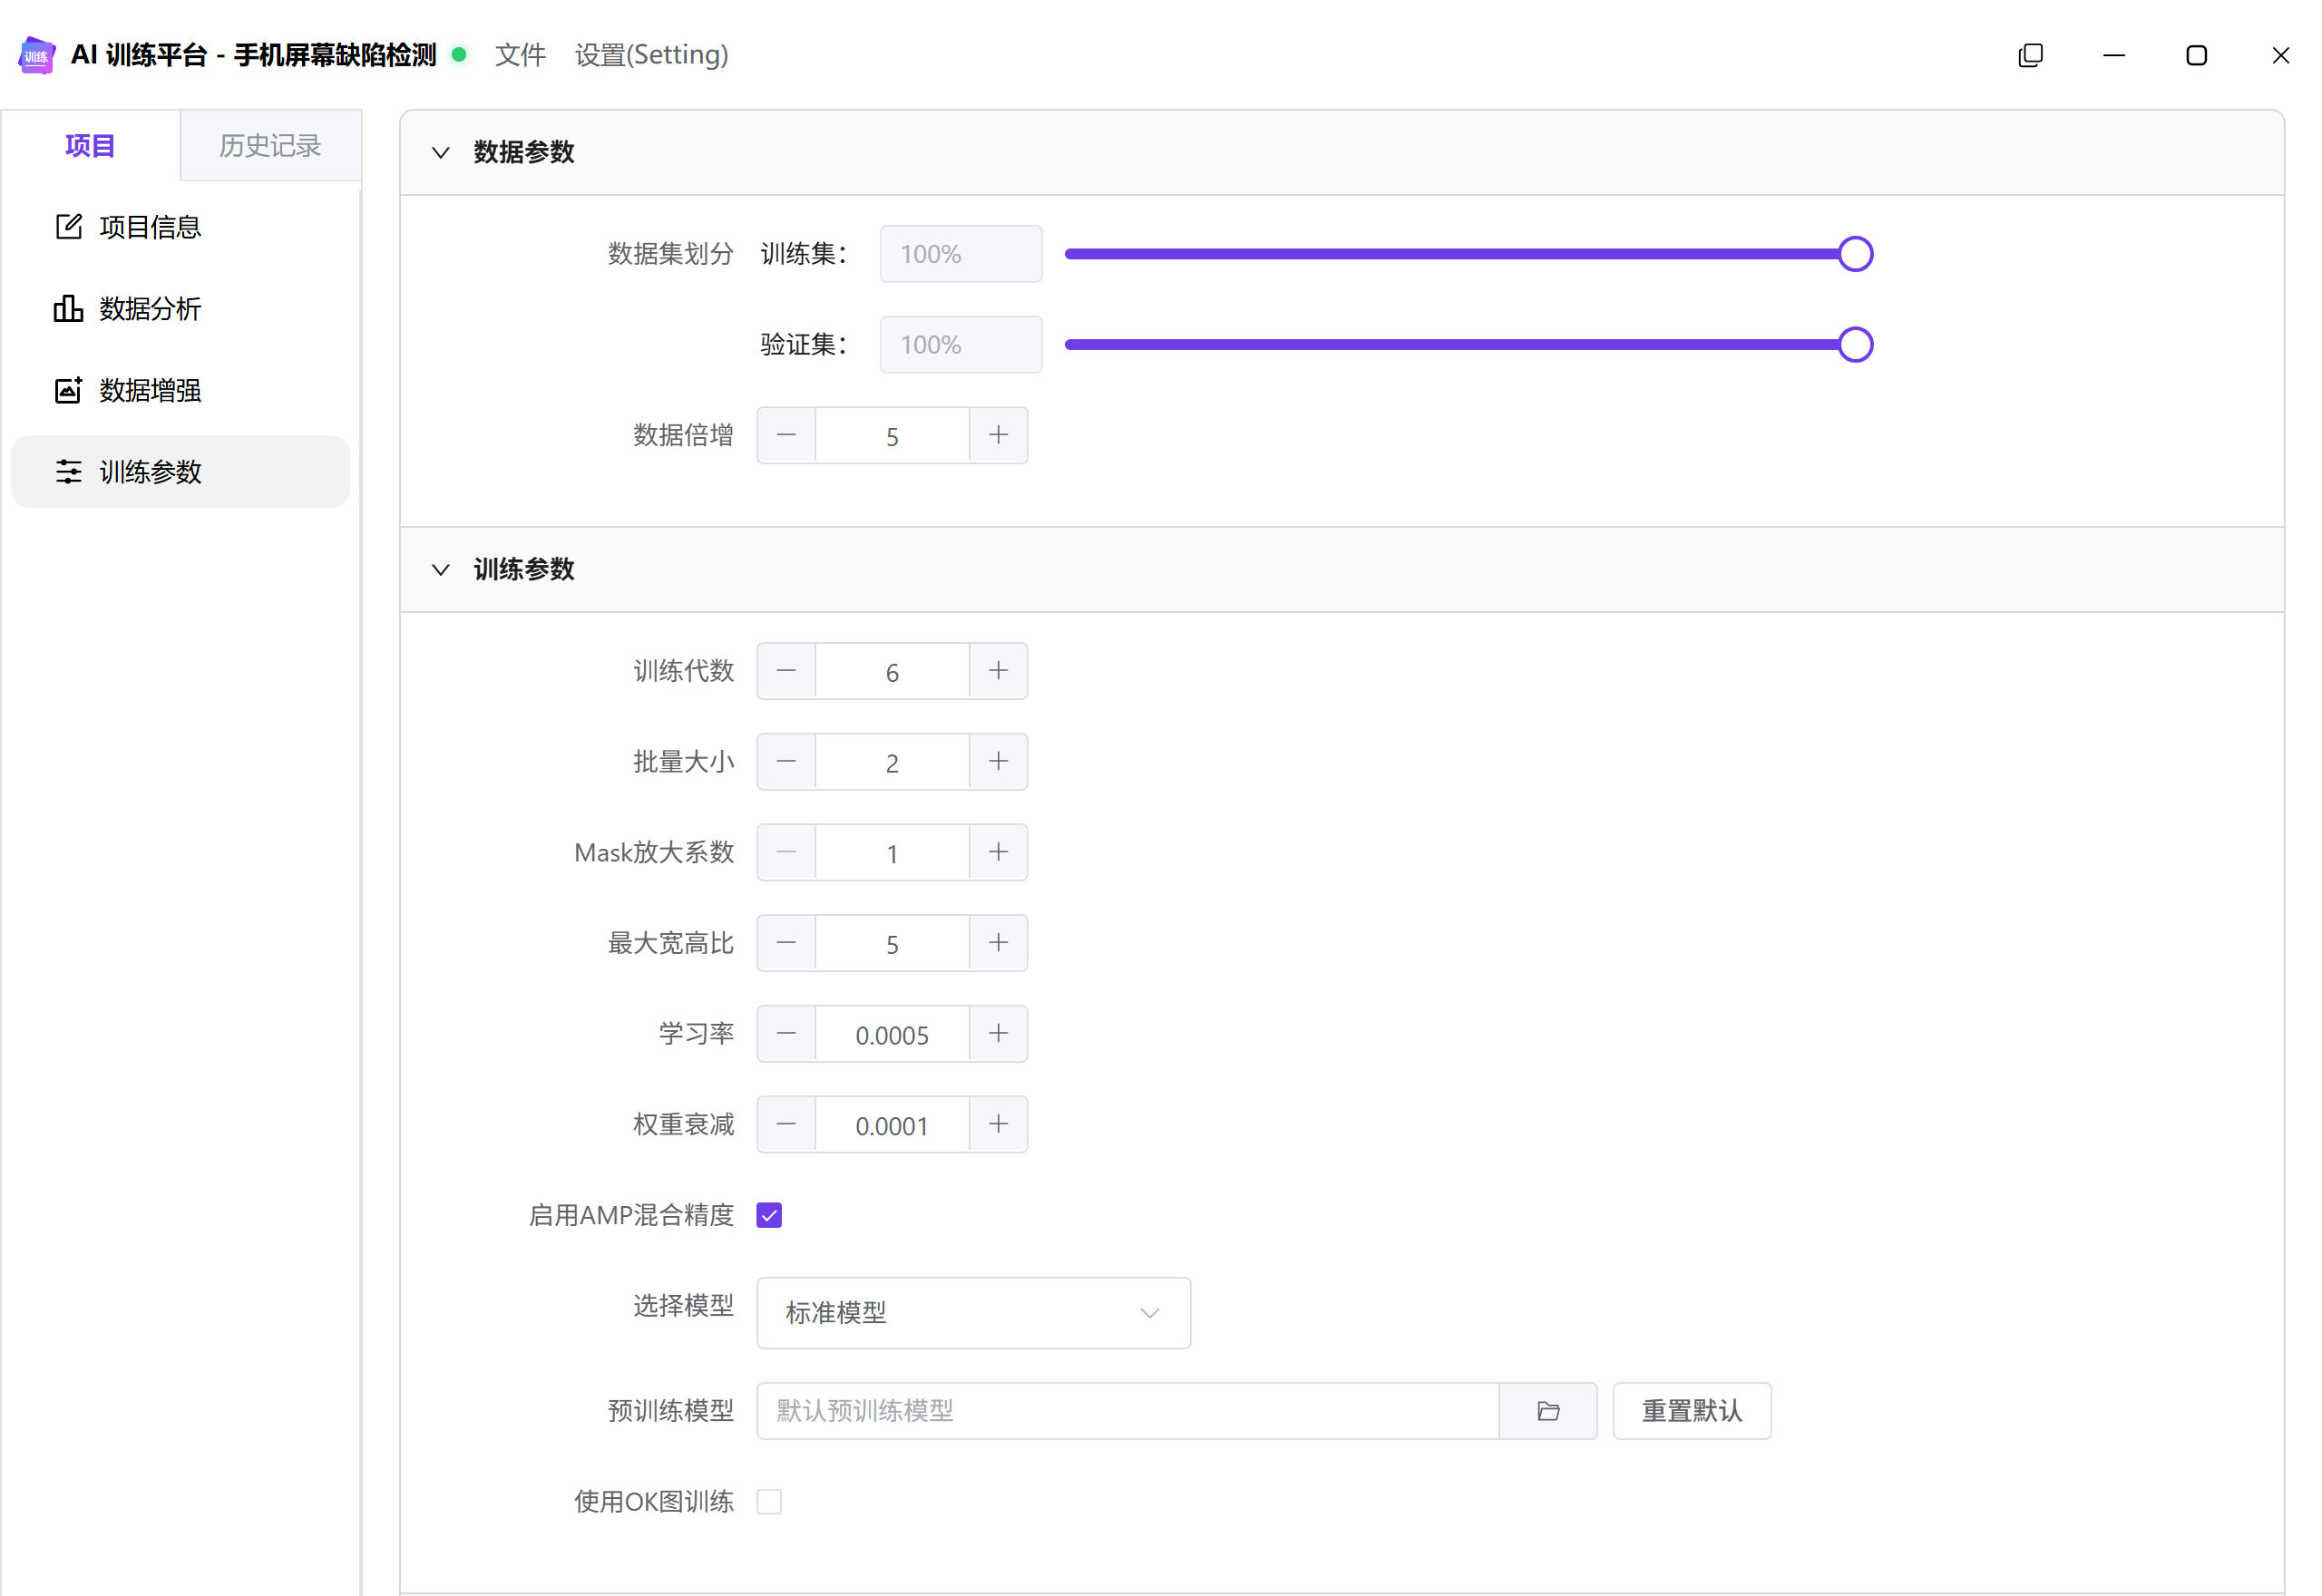Decrease 训练代数 with minus button
The image size is (2322, 1596).
point(787,671)
